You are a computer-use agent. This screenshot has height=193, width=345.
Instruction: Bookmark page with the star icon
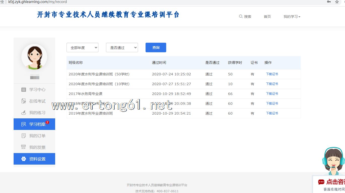[337, 2]
